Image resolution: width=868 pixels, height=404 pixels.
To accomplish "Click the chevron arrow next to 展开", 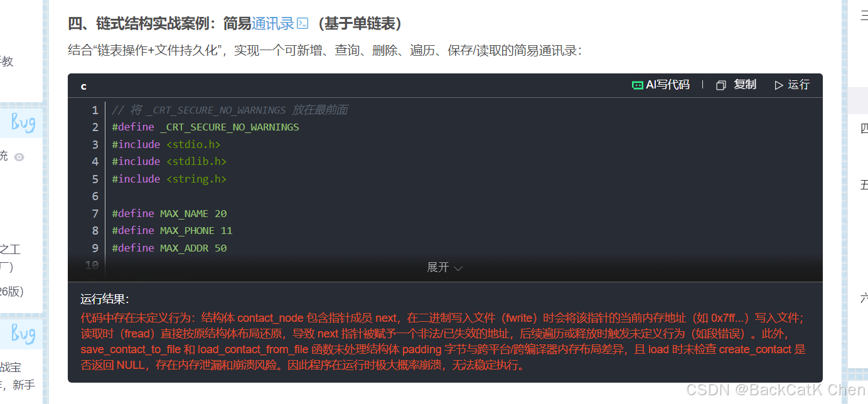I will [458, 268].
